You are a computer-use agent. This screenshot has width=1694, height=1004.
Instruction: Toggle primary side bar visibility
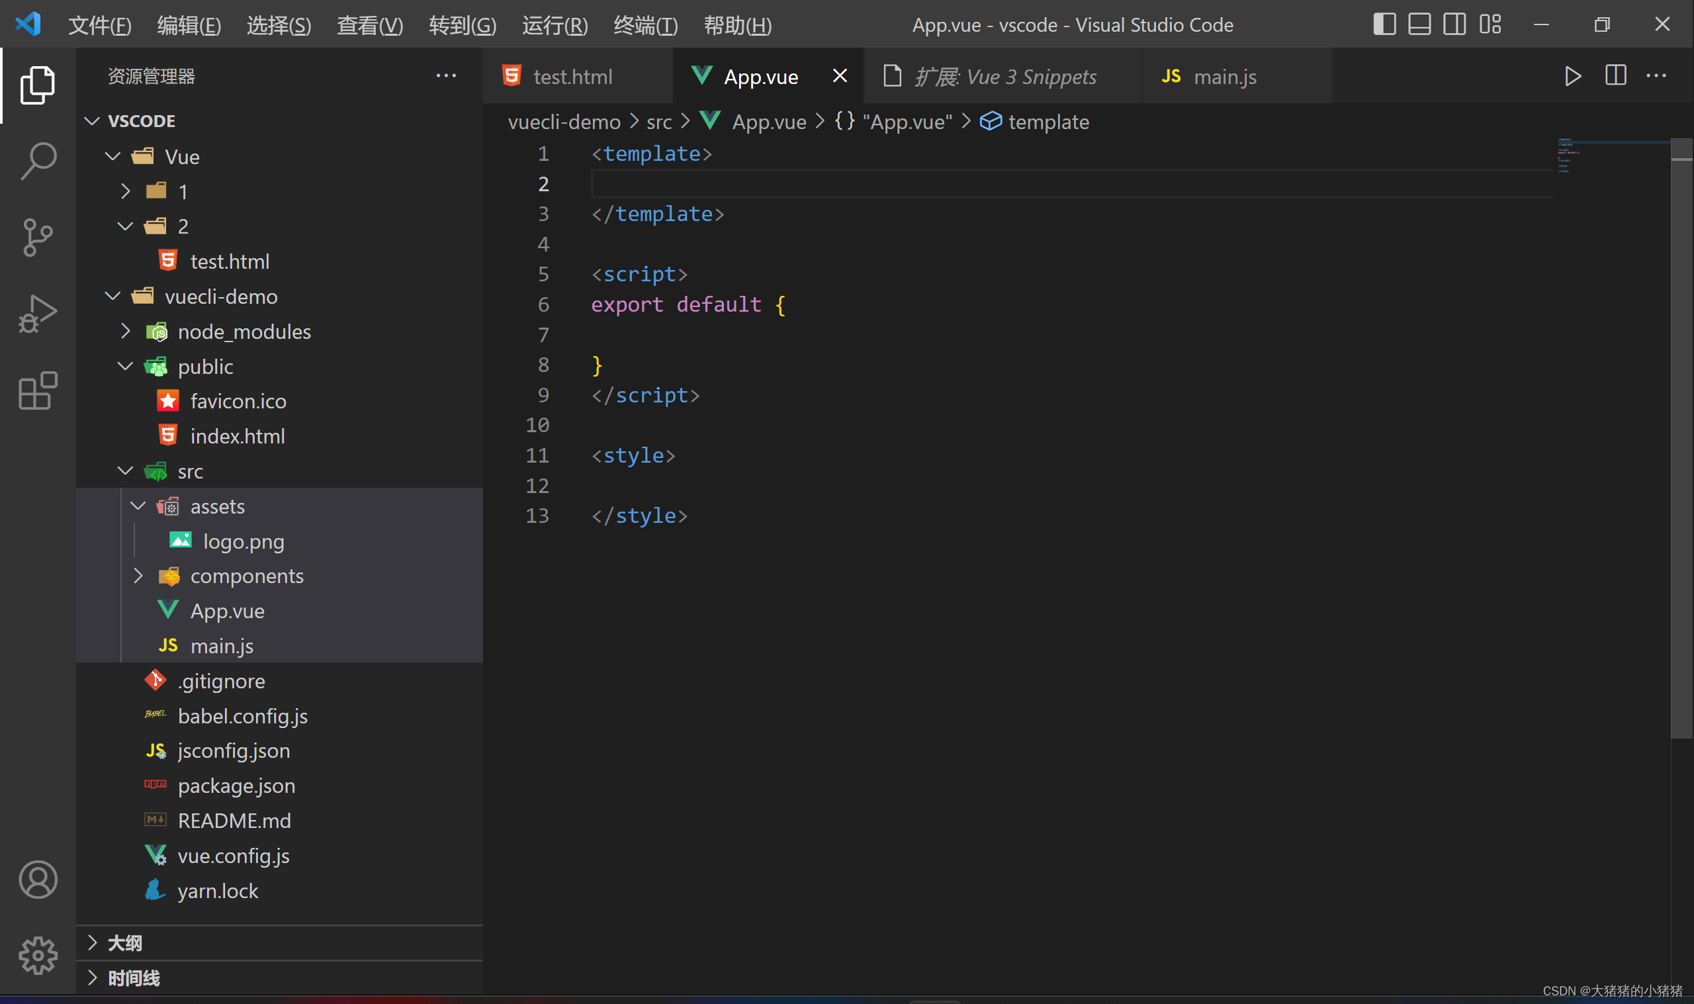click(x=1384, y=24)
